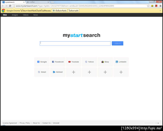Click the Google Chrome logo in infobar
The image size is (163, 131).
[x=4, y=11]
